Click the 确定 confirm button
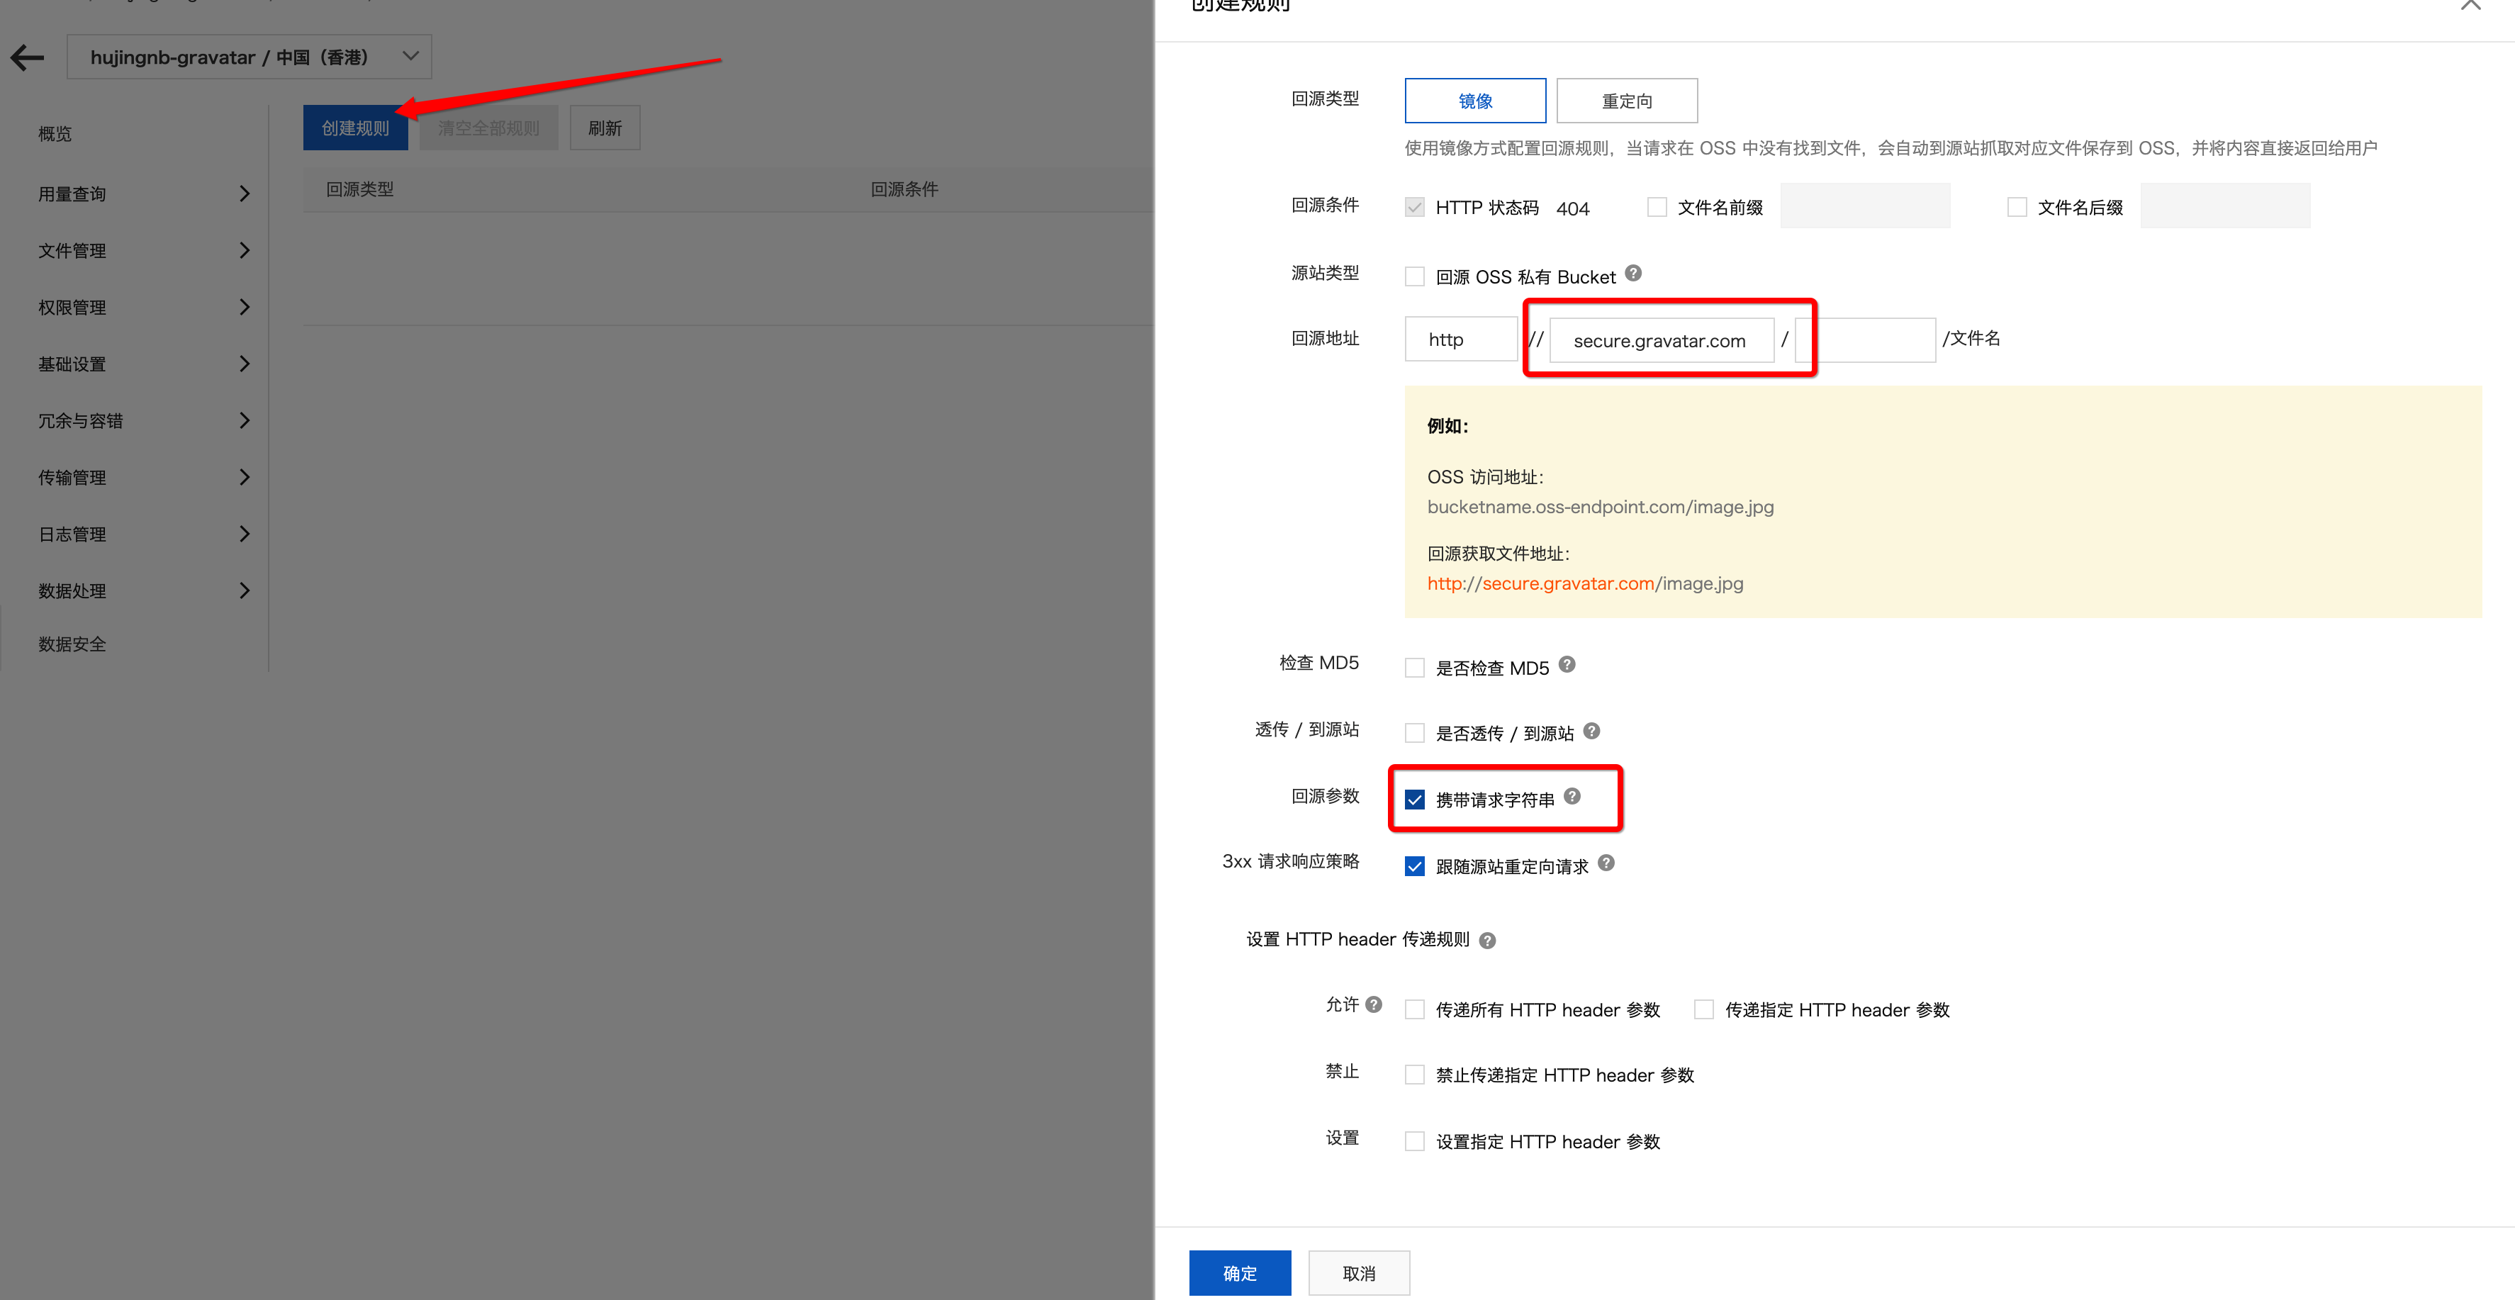2515x1300 pixels. [x=1240, y=1272]
